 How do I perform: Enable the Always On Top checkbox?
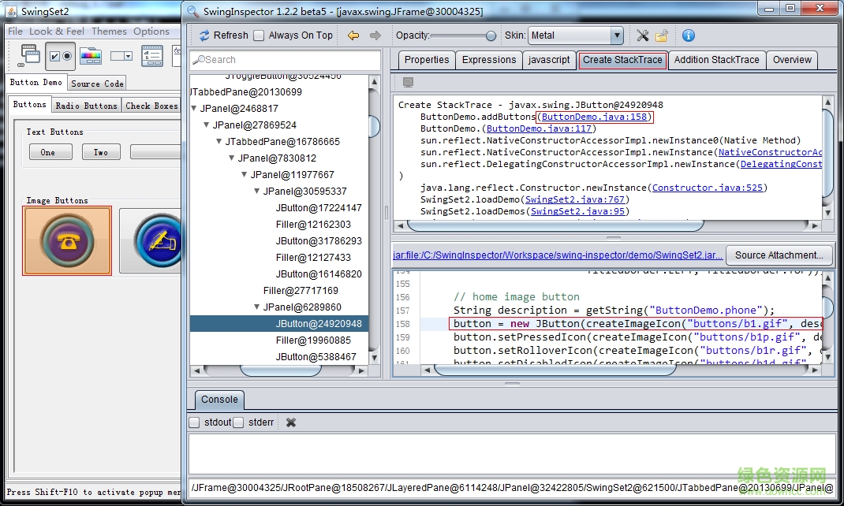[259, 35]
